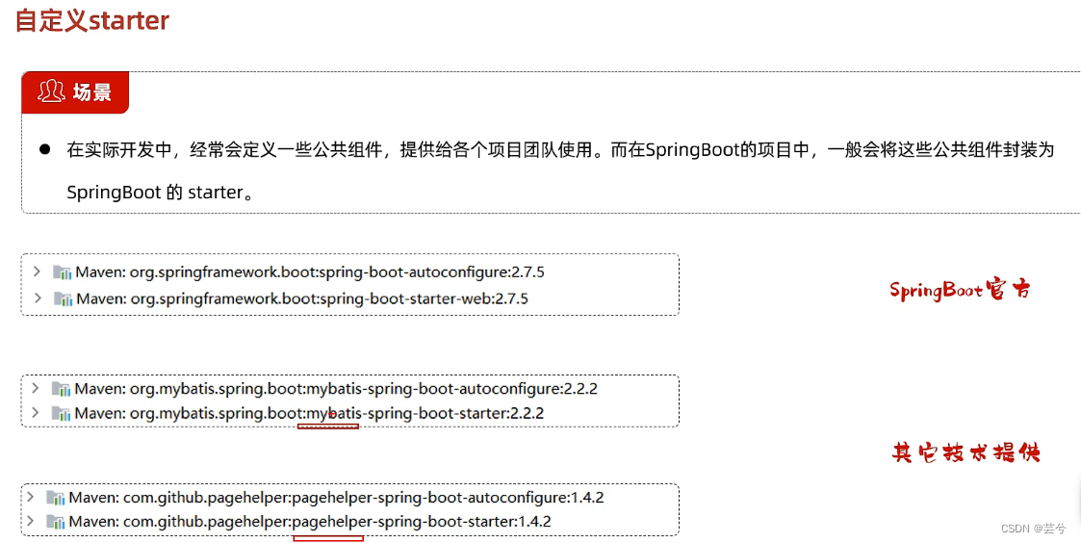
Task: Click the 自定义starter heading
Action: (x=92, y=20)
